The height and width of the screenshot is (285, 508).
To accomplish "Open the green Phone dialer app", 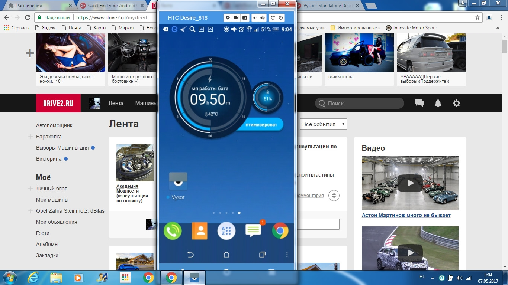I will point(173,231).
